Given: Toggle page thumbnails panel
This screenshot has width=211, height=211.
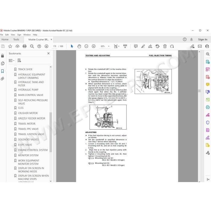Looking at the screenshot, I should (x=2, y=63).
